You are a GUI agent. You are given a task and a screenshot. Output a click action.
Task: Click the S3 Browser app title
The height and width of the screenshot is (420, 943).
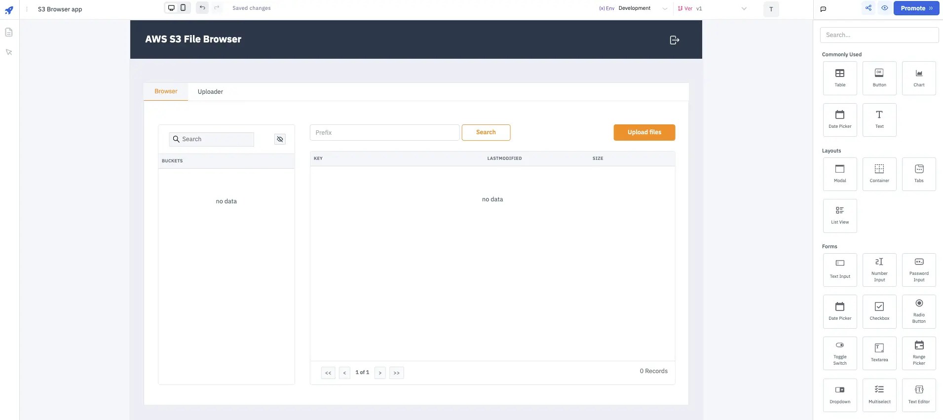click(x=60, y=9)
